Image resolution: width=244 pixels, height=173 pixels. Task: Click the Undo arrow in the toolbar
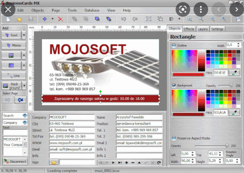[x=123, y=19]
